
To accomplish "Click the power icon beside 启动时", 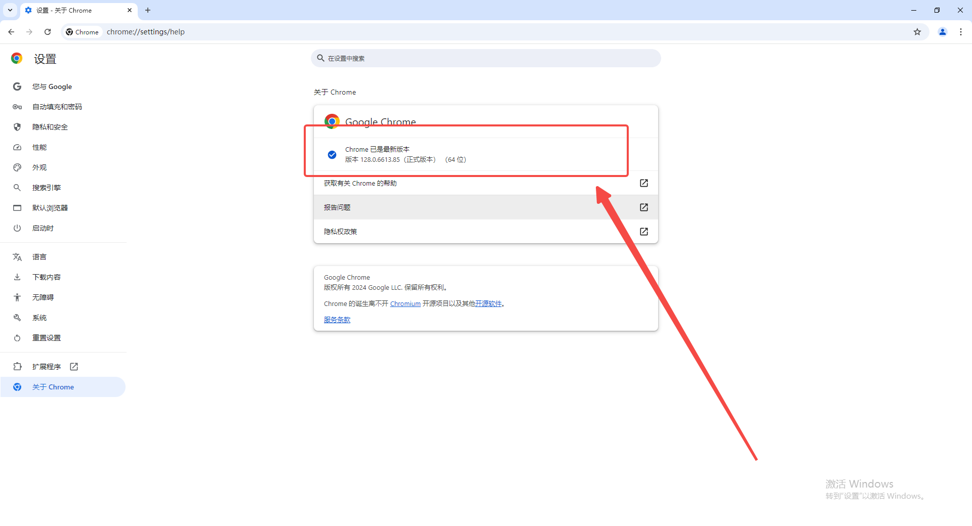I will coord(17,228).
